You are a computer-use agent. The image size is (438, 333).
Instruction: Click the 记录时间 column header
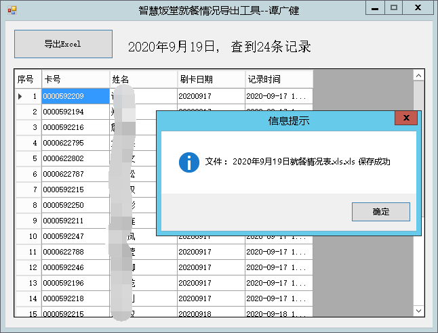click(279, 79)
